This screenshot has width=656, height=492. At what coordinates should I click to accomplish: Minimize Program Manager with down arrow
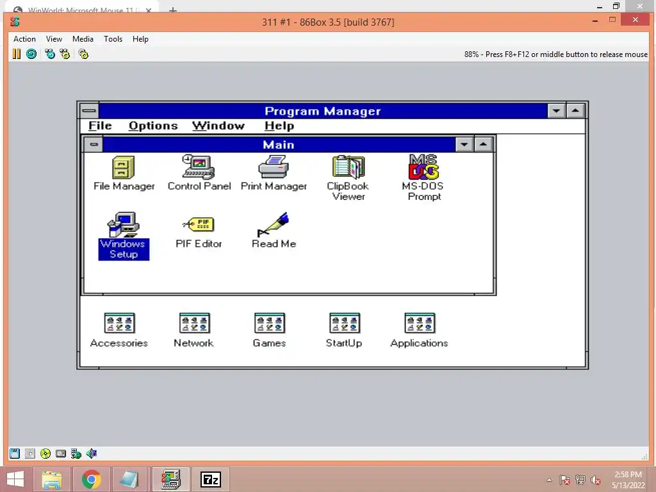click(557, 111)
